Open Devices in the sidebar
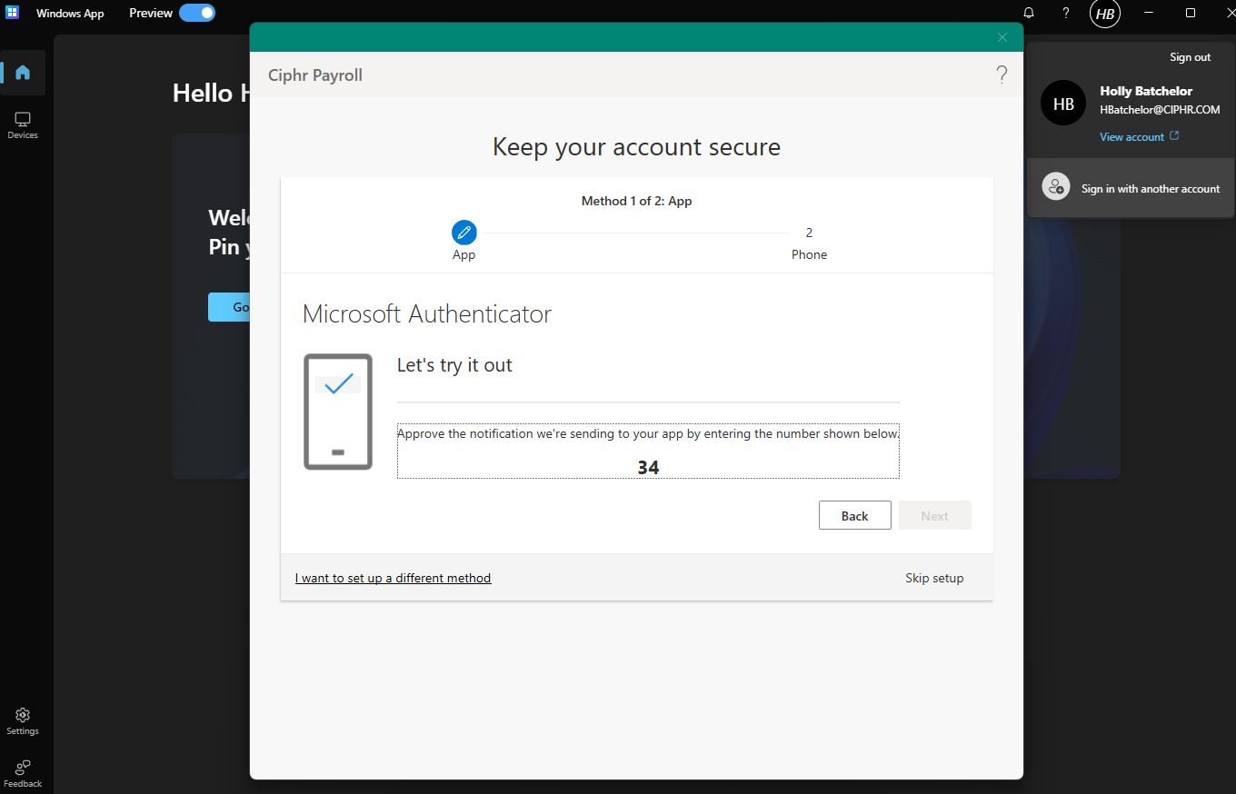The image size is (1236, 794). tap(23, 125)
